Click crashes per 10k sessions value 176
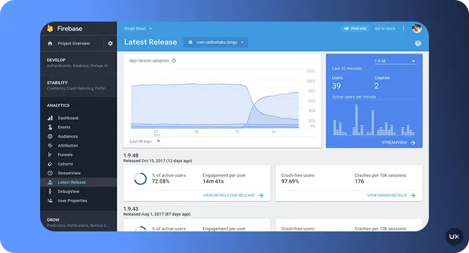Viewport: 469px width, 253px height. (x=359, y=181)
